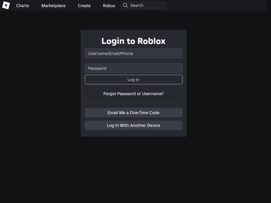The image size is (271, 203).
Task: Open the Create menu item
Action: 84,6
